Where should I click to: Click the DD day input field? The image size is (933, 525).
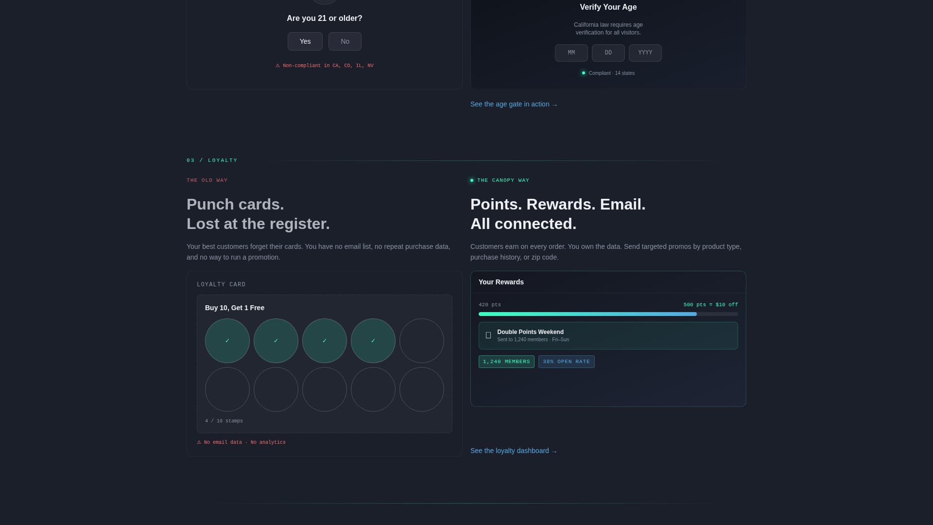[x=608, y=52]
